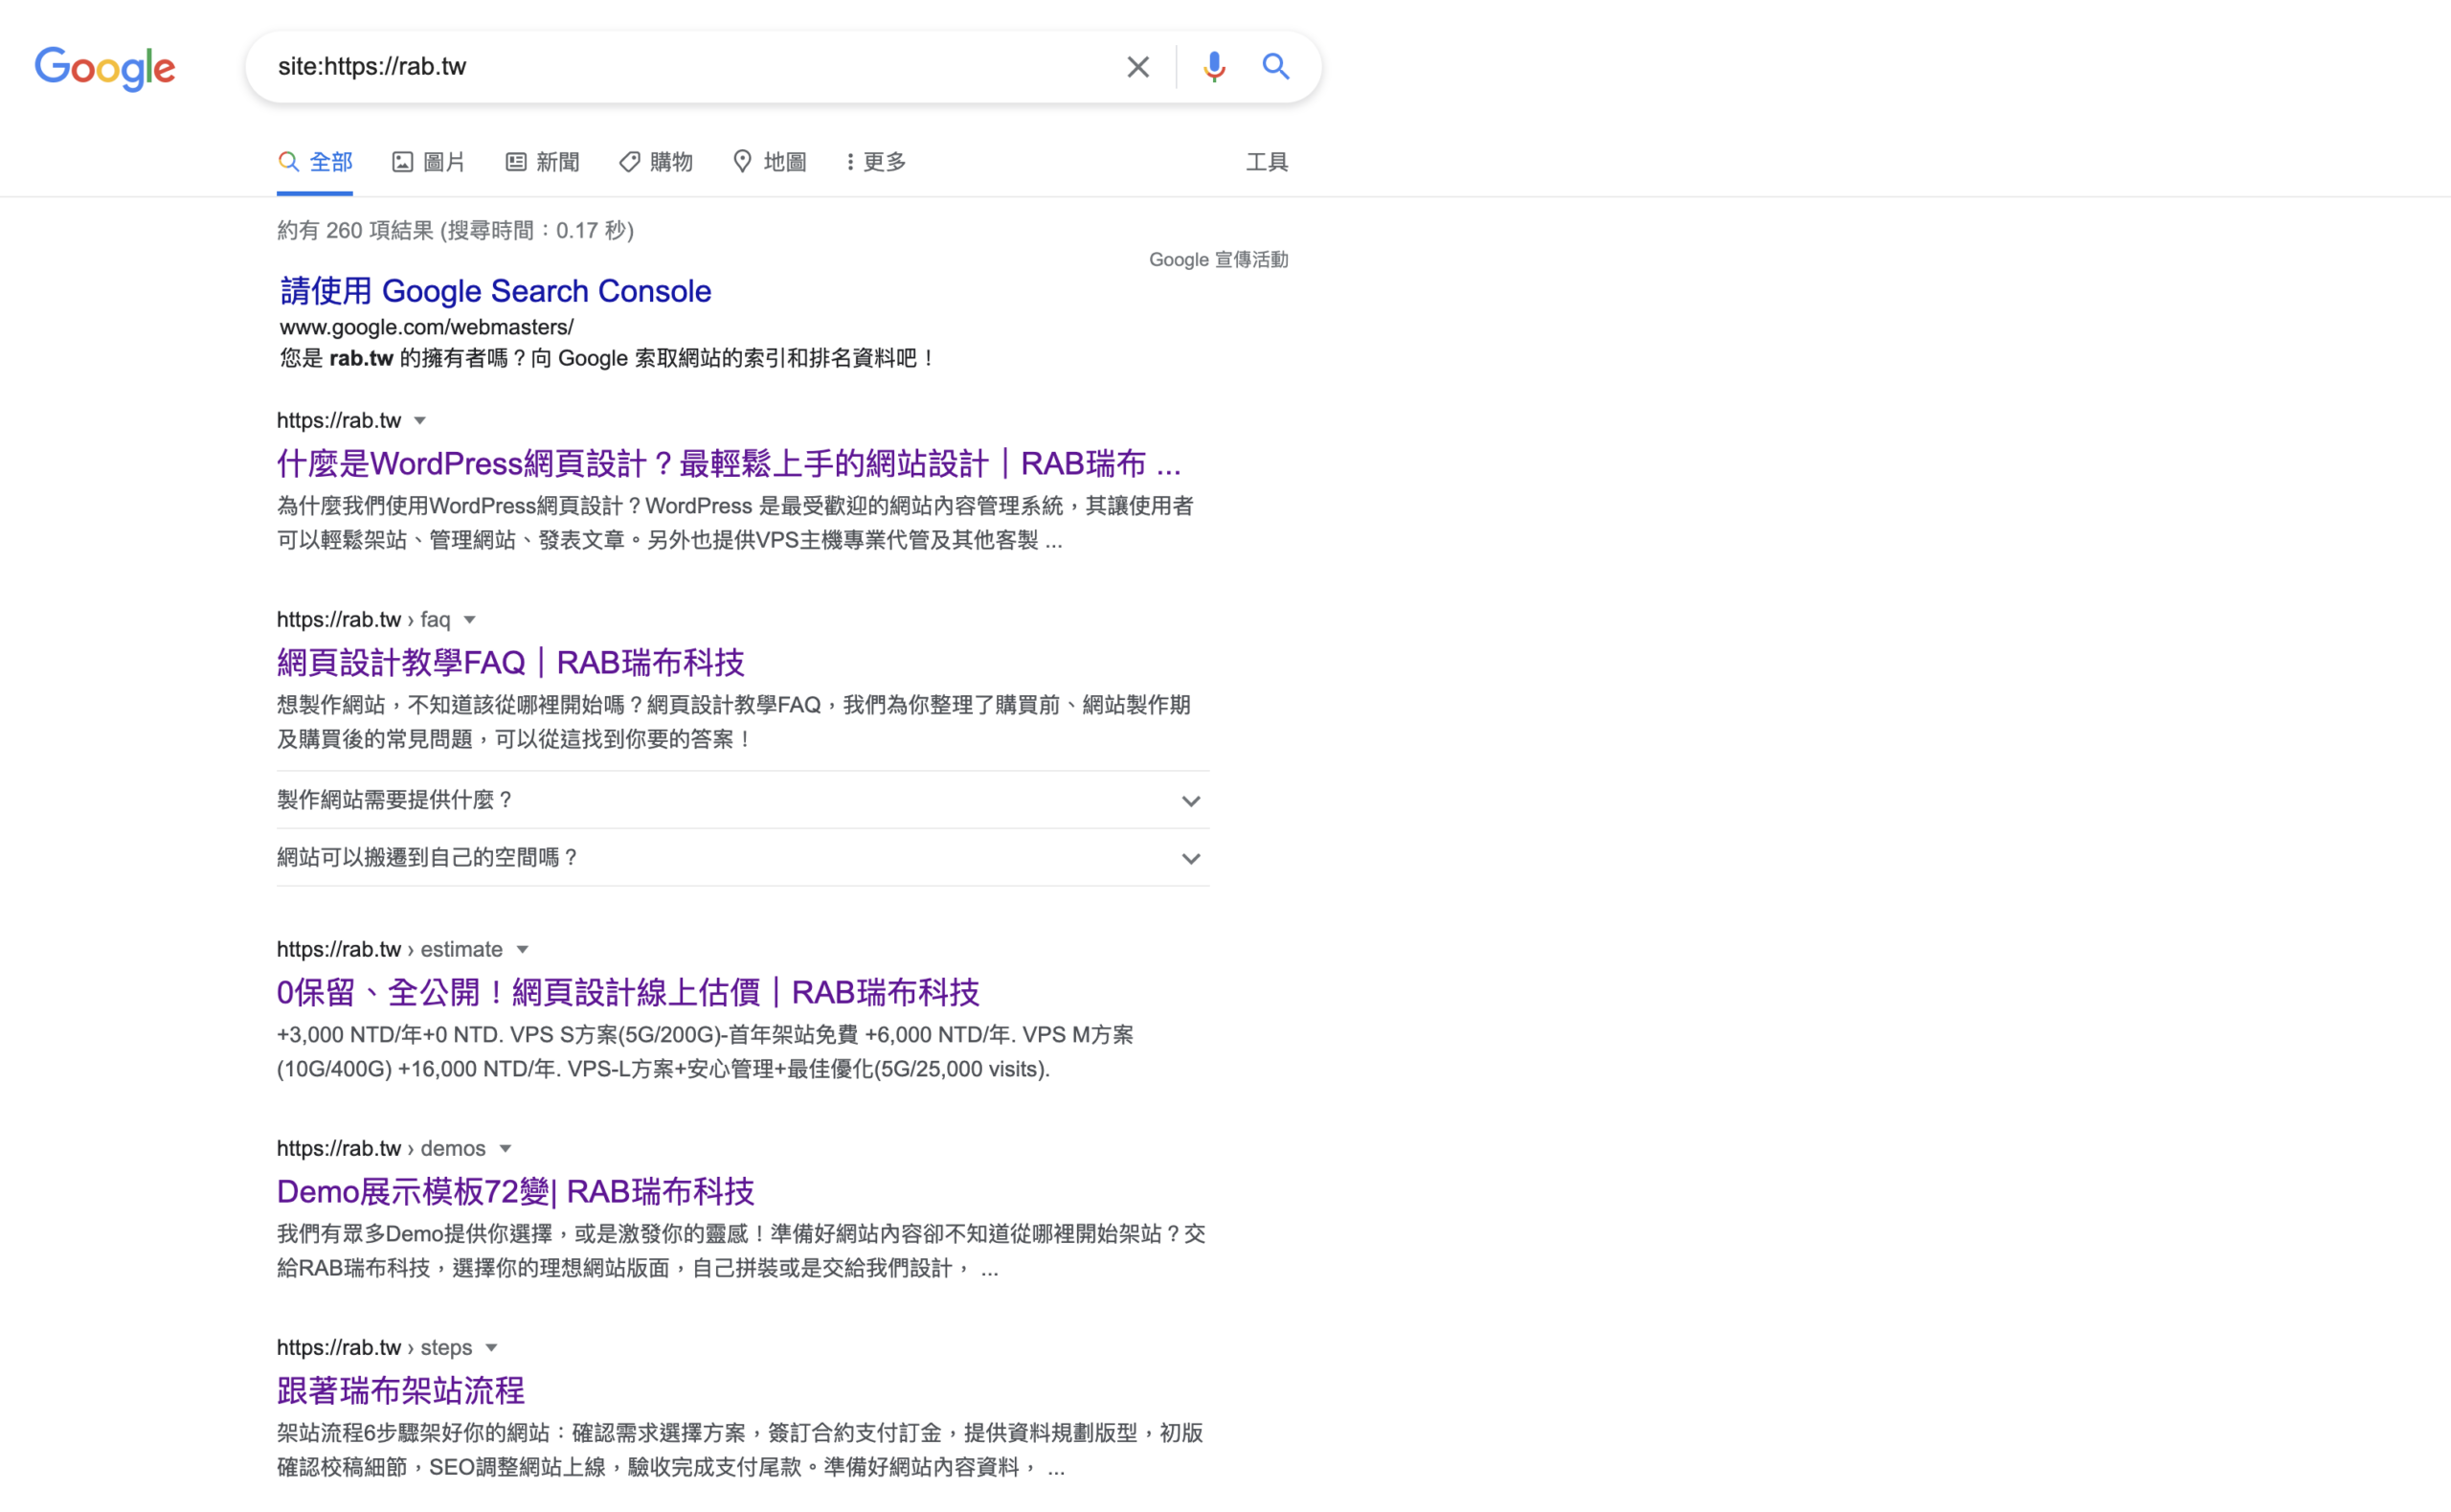Select the 地圖 maps tab
The image size is (2451, 1512).
(x=770, y=162)
